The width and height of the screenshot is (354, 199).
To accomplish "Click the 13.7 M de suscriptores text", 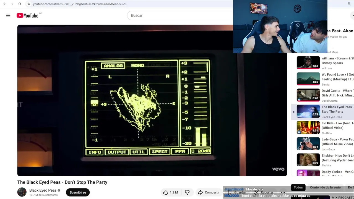I will coord(43,195).
